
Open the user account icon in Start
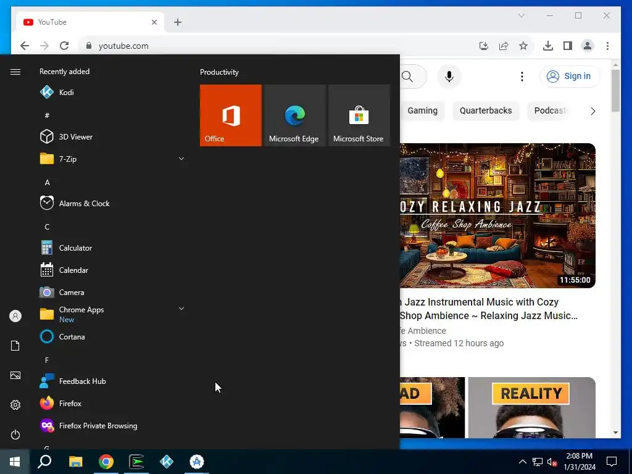15,316
